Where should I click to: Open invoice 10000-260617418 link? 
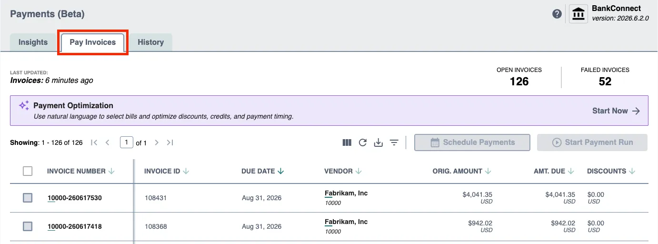coord(74,226)
